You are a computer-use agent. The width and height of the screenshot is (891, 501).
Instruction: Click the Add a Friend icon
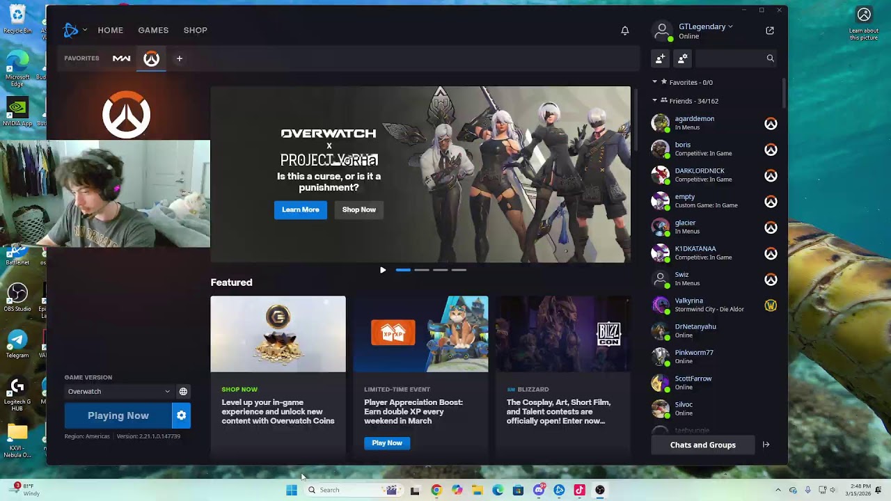click(660, 58)
